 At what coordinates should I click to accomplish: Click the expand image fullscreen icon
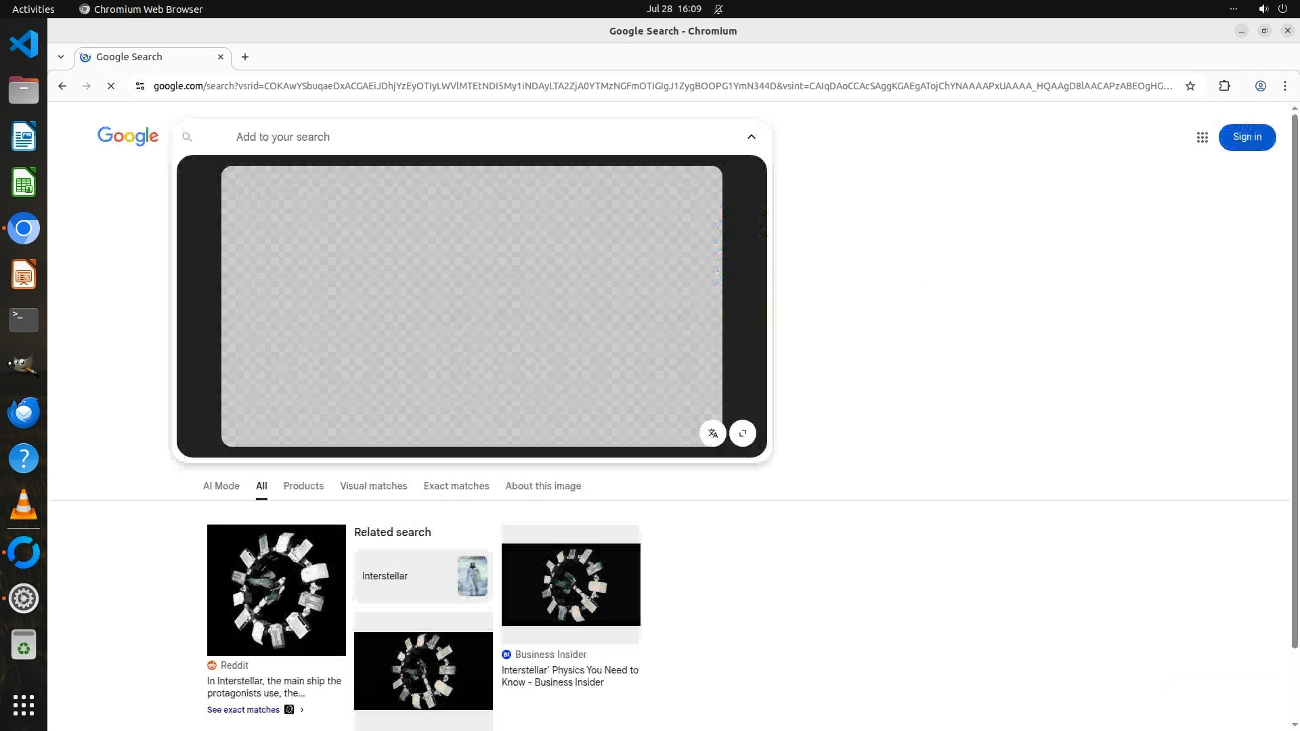[x=743, y=433]
